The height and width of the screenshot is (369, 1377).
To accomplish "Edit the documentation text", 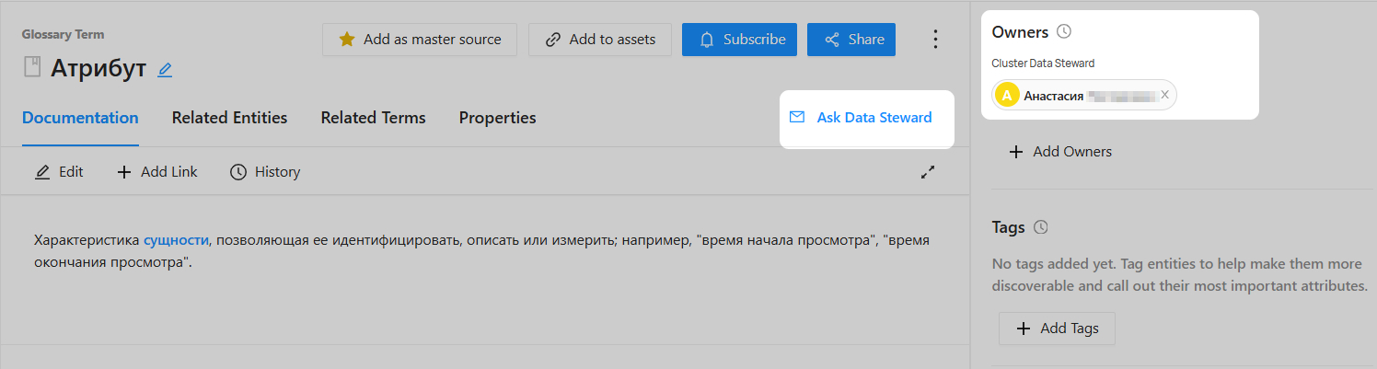I will point(59,172).
